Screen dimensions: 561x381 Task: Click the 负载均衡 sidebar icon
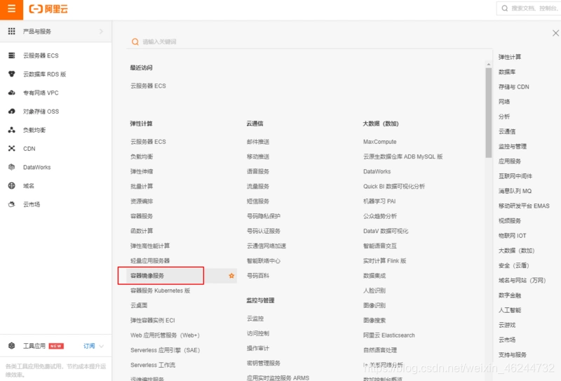point(11,130)
